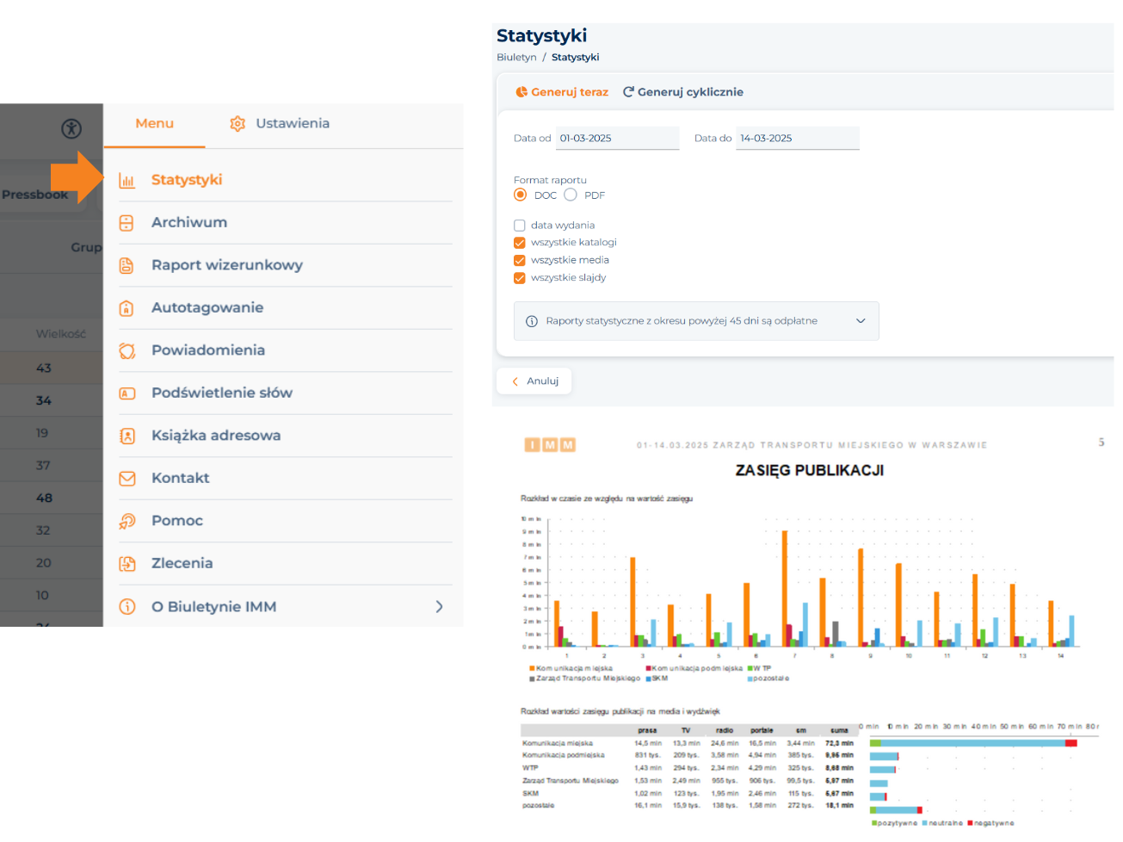Screen dimensions: 1123x842
Task: Click the refresh icon of Generuj cyklicznie
Action: coord(628,92)
